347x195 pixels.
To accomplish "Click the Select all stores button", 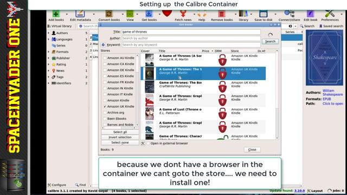I will point(120,132).
